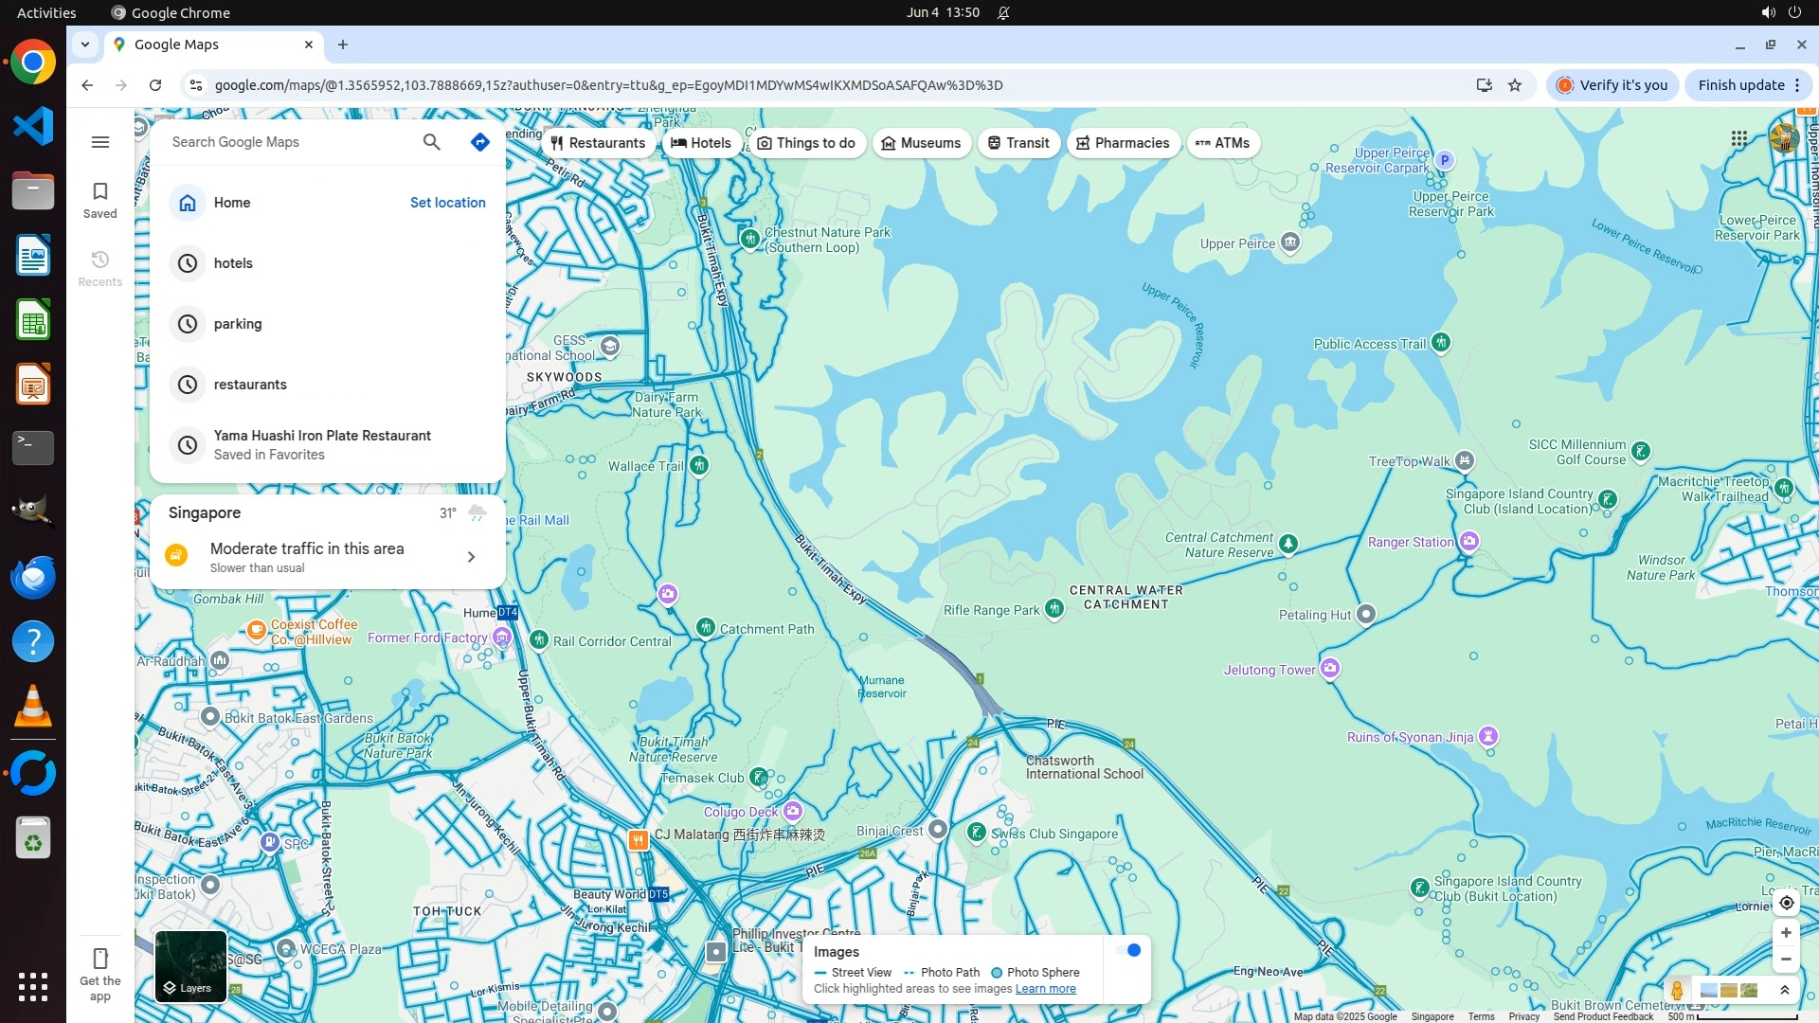Screen dimensions: 1819x1023
Task: Toggle the Street View Images switch
Action: pyautogui.click(x=1127, y=950)
